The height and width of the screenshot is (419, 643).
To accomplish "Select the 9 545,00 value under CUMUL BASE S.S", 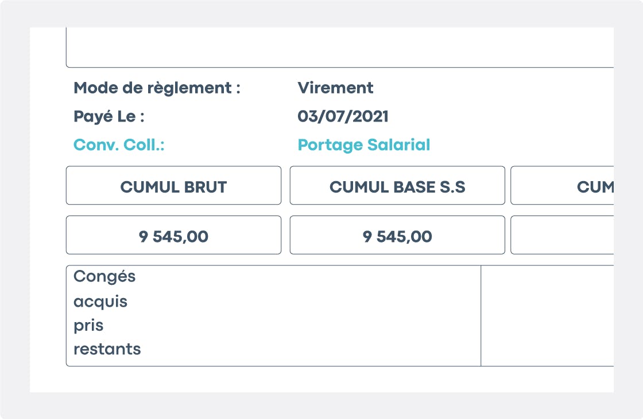I will coord(397,236).
